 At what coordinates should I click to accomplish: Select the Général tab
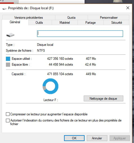click(x=15, y=22)
